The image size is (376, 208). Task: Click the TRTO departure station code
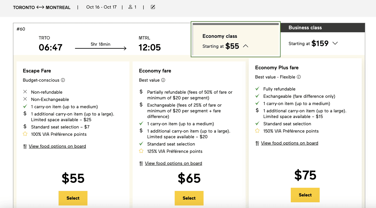[x=44, y=38]
